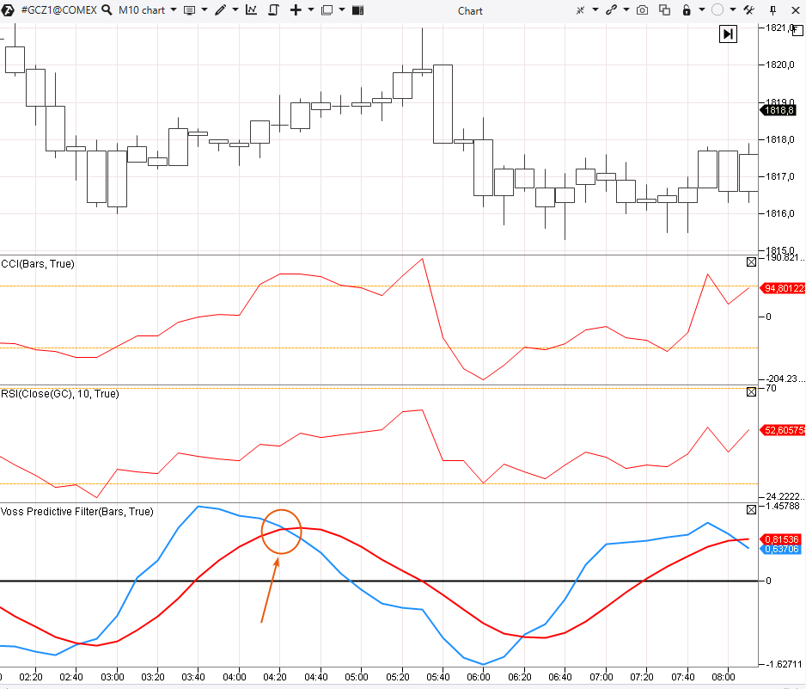
Task: Toggle the split-panel icon in the toolbar
Action: click(357, 10)
